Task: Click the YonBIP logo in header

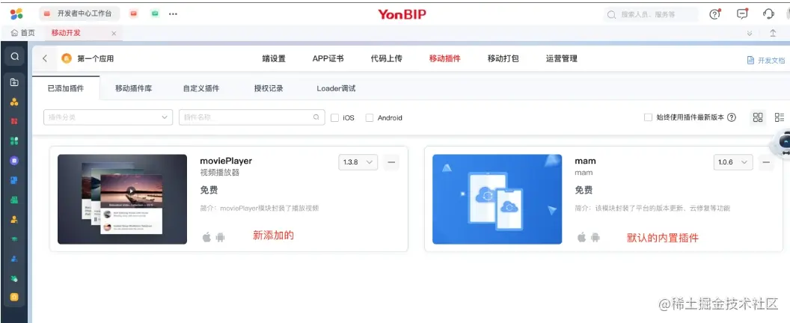Action: coord(402,14)
